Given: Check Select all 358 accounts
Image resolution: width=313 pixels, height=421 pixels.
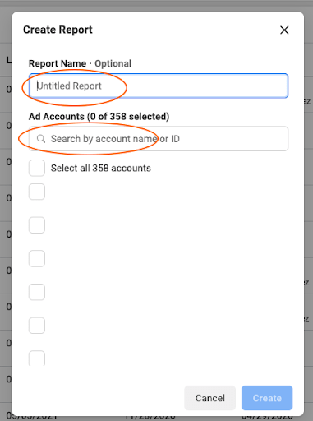Looking at the screenshot, I should (37, 168).
